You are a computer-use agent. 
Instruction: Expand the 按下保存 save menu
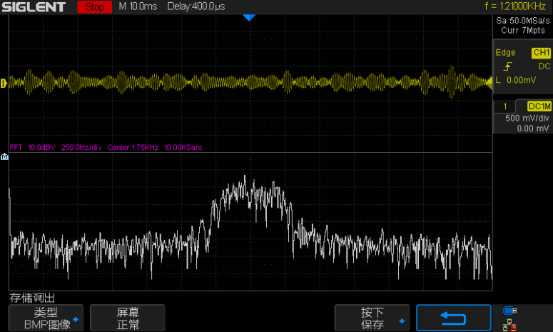tap(372, 318)
